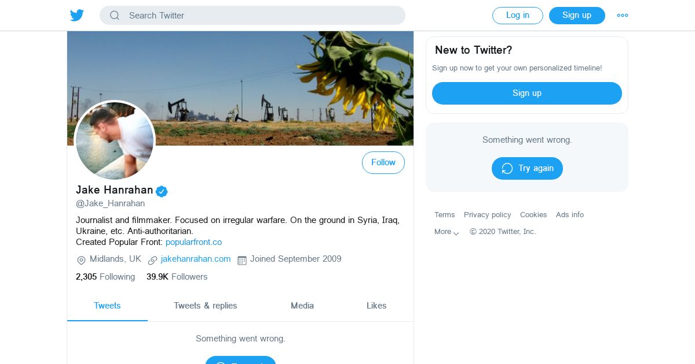
Task: Click Sign up in the New to Twitter panel
Action: tap(526, 93)
